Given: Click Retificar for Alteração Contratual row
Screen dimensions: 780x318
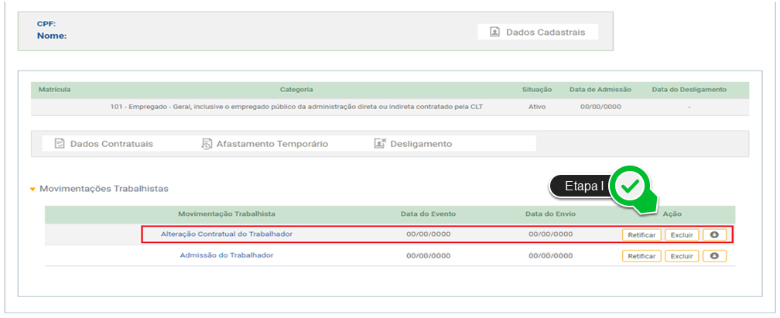Looking at the screenshot, I should [641, 234].
